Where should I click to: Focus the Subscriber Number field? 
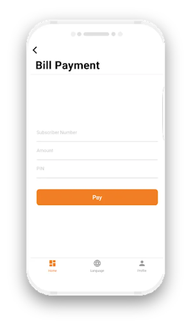click(x=97, y=133)
